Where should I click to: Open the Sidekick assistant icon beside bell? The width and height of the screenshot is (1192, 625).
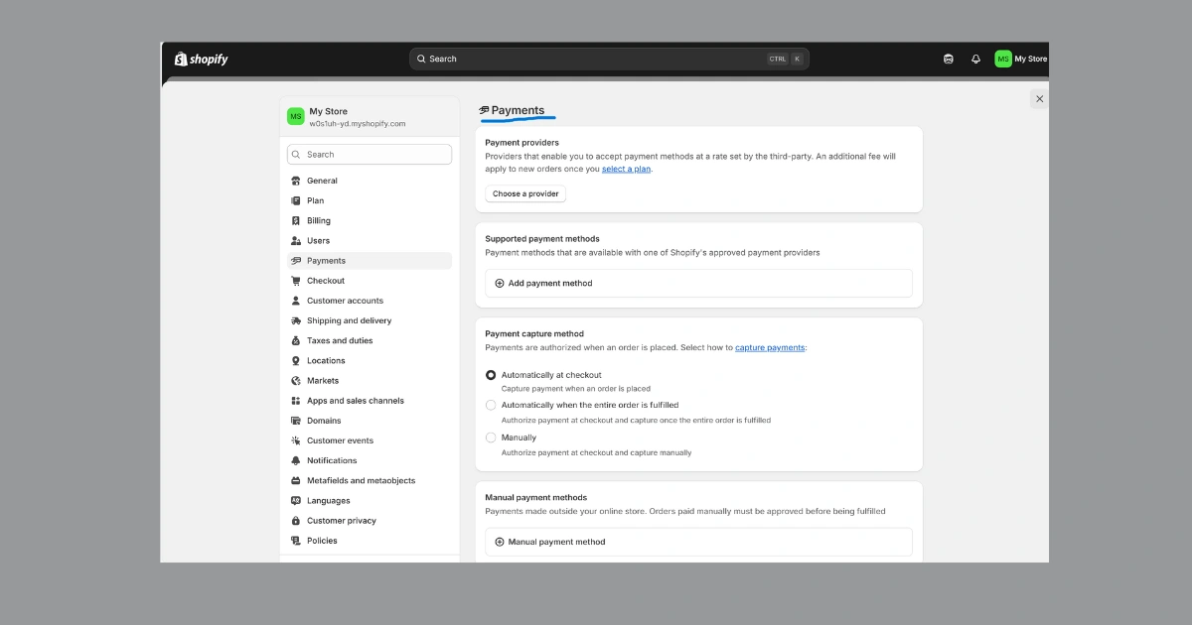tap(949, 59)
